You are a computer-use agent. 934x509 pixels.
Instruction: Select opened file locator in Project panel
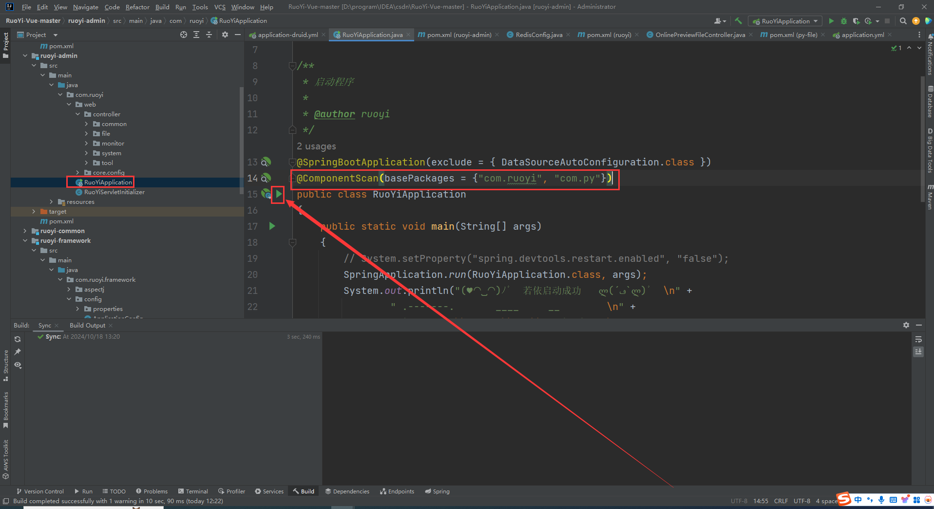[184, 35]
